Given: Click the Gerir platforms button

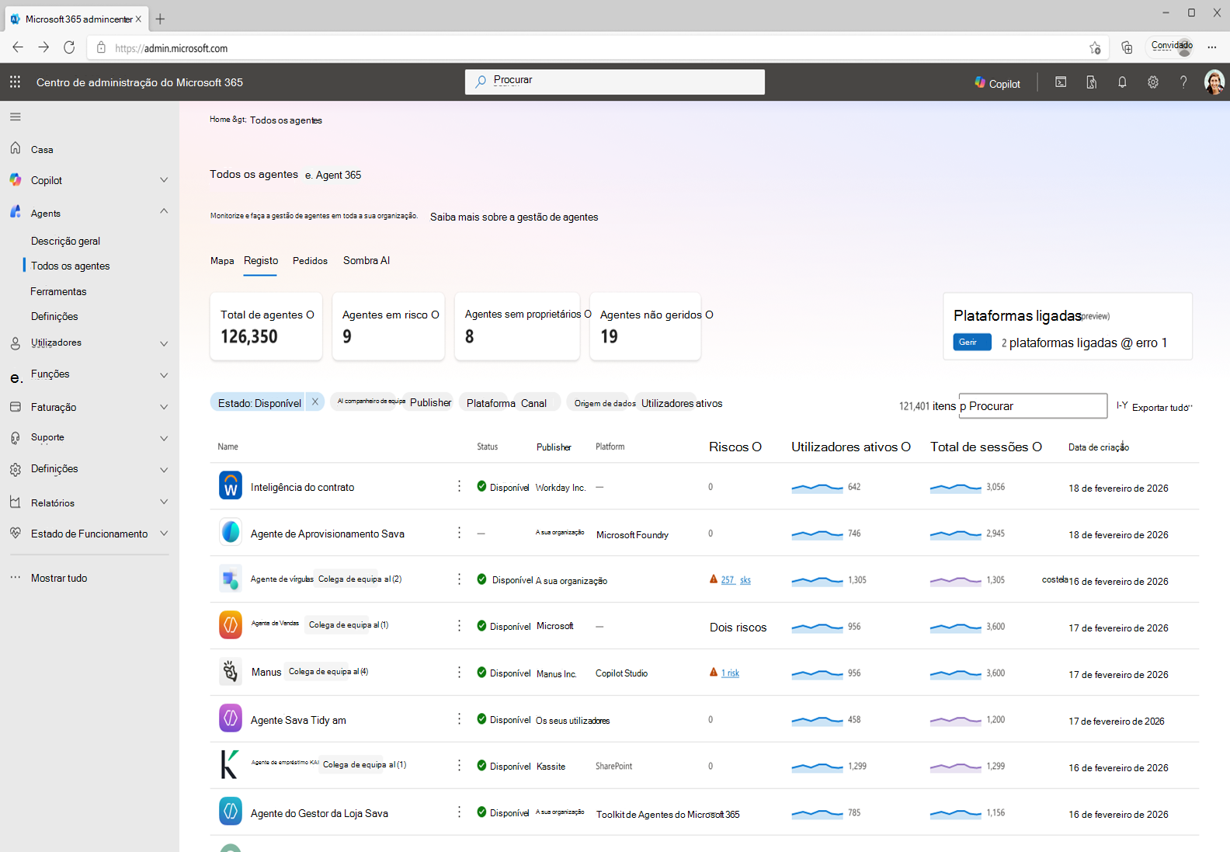Looking at the screenshot, I should click(972, 342).
